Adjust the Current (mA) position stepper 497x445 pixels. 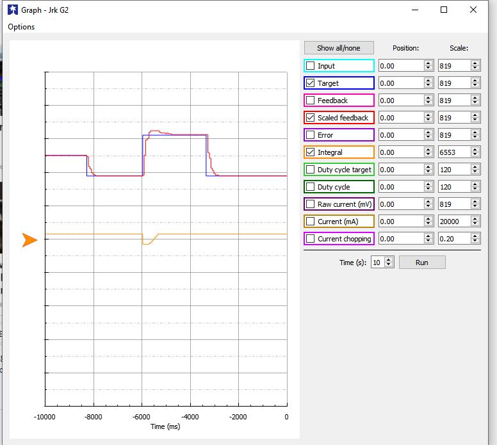pyautogui.click(x=428, y=222)
